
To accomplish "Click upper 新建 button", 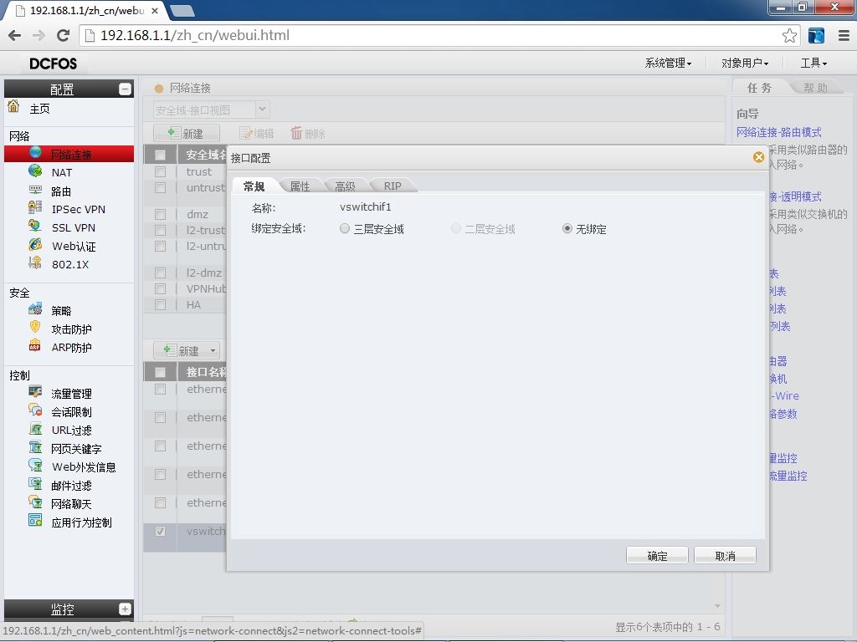I will (187, 133).
